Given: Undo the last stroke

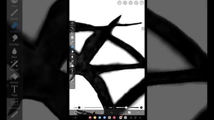Looking at the screenshot, I should [111, 113].
